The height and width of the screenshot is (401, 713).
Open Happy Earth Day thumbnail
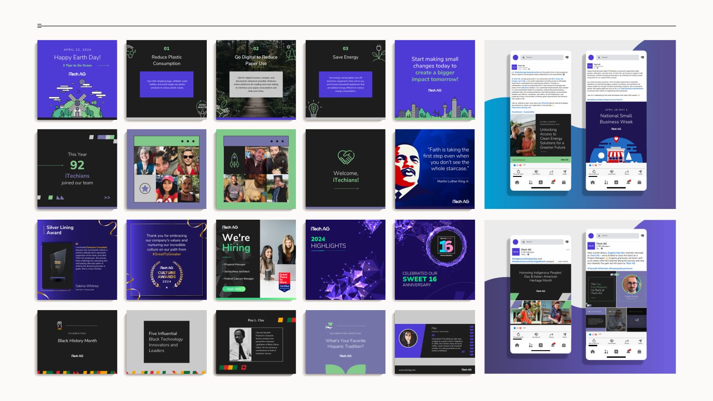click(x=77, y=79)
